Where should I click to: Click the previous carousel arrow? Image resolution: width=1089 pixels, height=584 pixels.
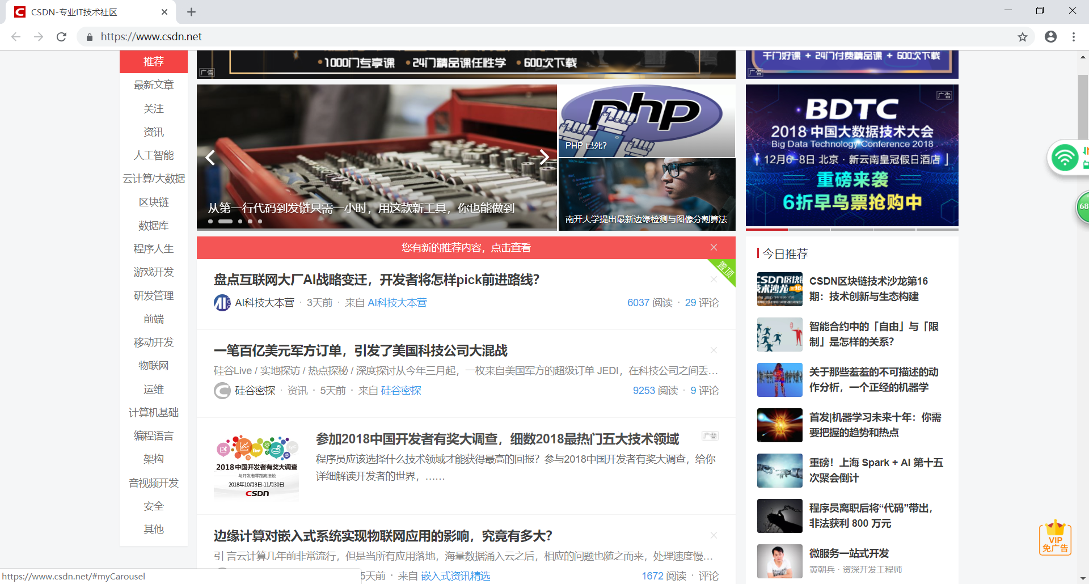(210, 157)
